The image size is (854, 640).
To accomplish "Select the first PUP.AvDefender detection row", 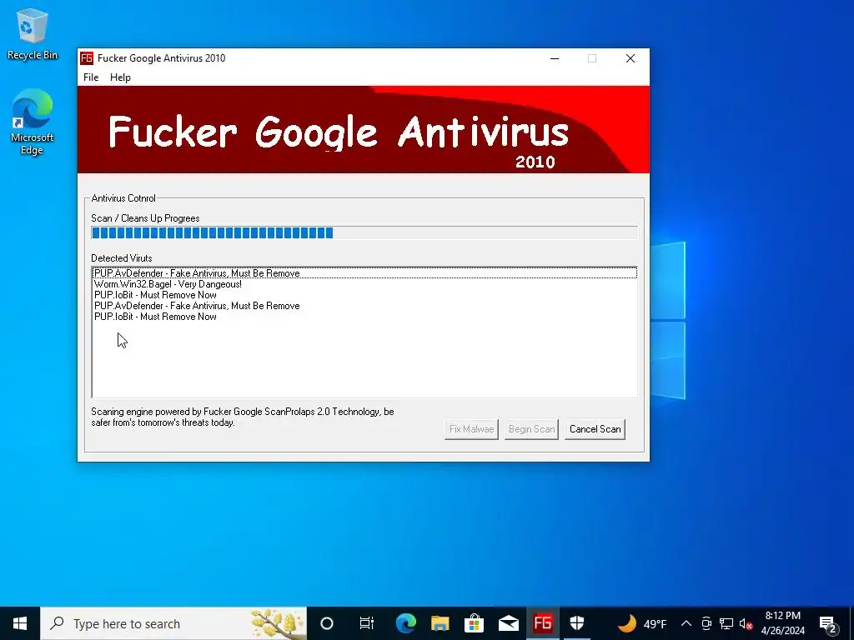I will pyautogui.click(x=364, y=273).
